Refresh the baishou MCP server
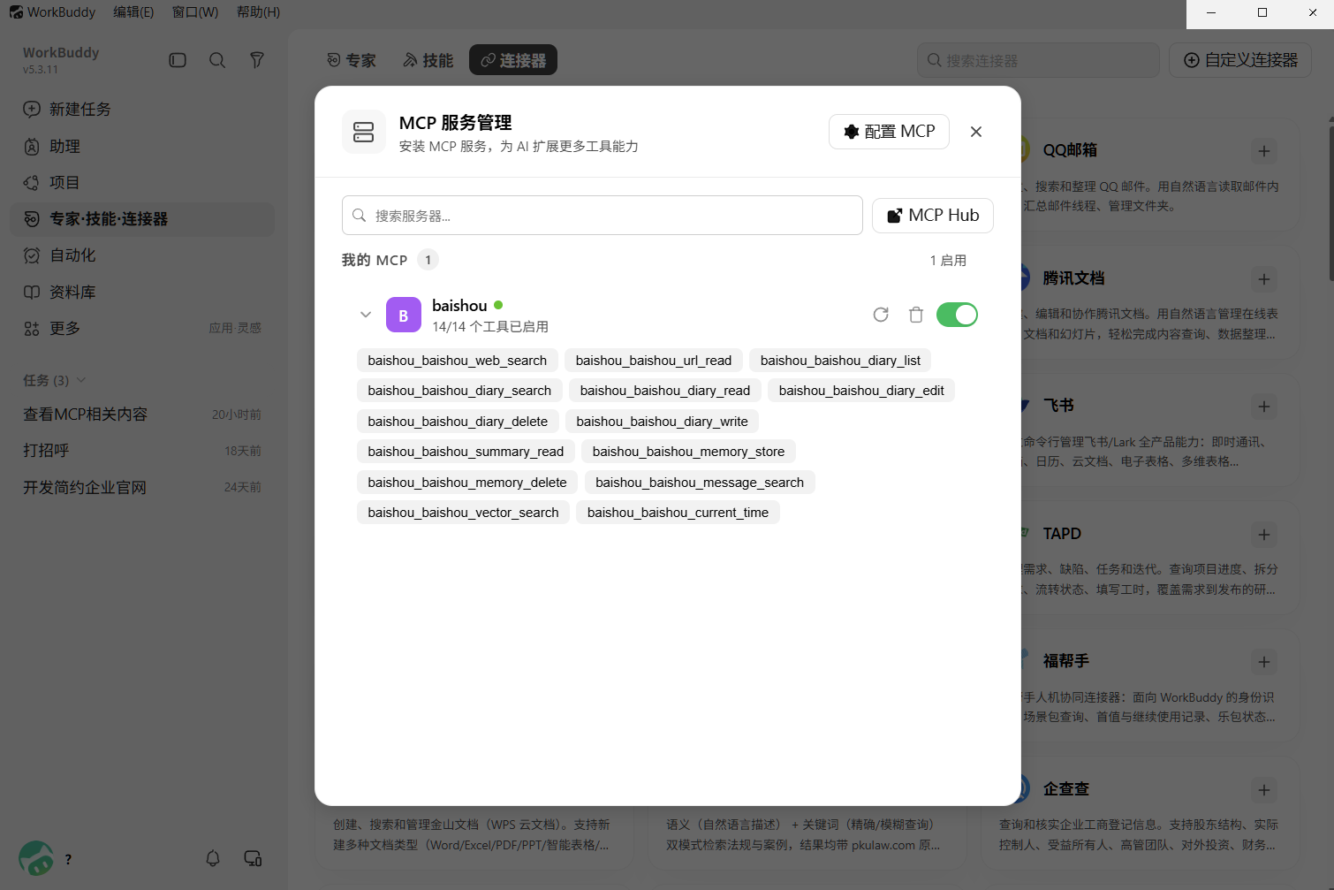Image resolution: width=1334 pixels, height=890 pixels. 881,315
